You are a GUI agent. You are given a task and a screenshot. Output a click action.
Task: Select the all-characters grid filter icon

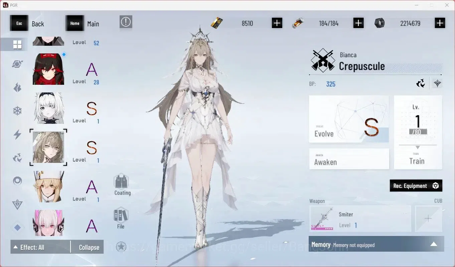[17, 44]
